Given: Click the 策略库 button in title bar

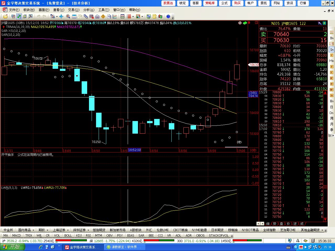Looking at the screenshot, I should (210, 3).
